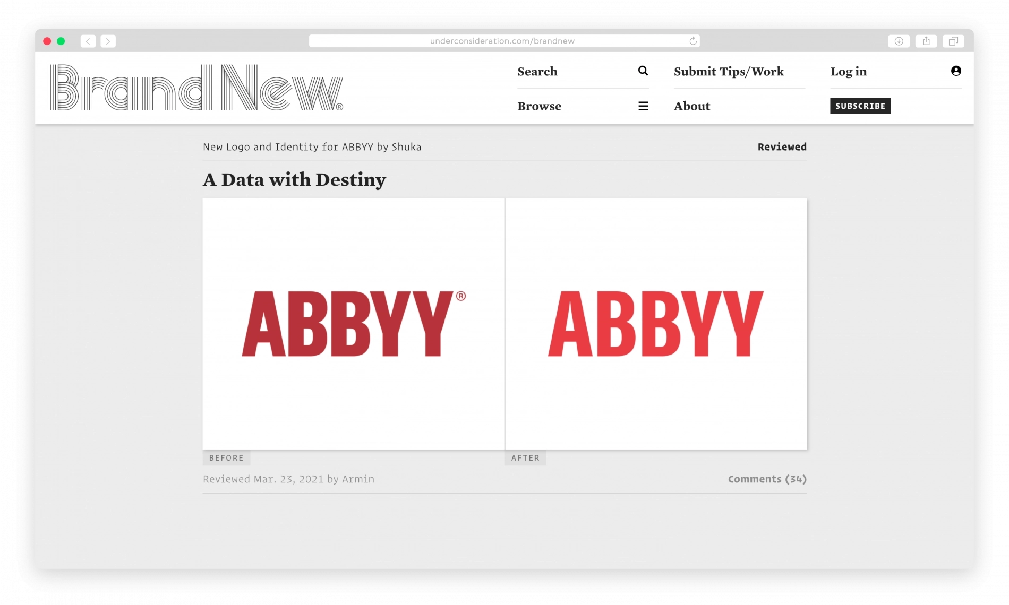Screen dimensions: 1009x605
Task: Click the browser address bar URL field
Action: (502, 41)
